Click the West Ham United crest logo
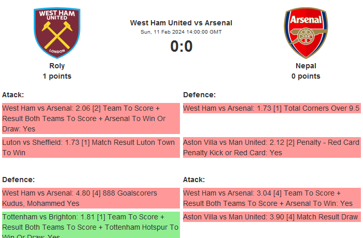Screen dimensions: 363x238 [x=57, y=32]
